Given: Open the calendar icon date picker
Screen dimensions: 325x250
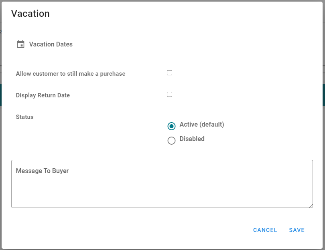Looking at the screenshot, I should point(20,44).
